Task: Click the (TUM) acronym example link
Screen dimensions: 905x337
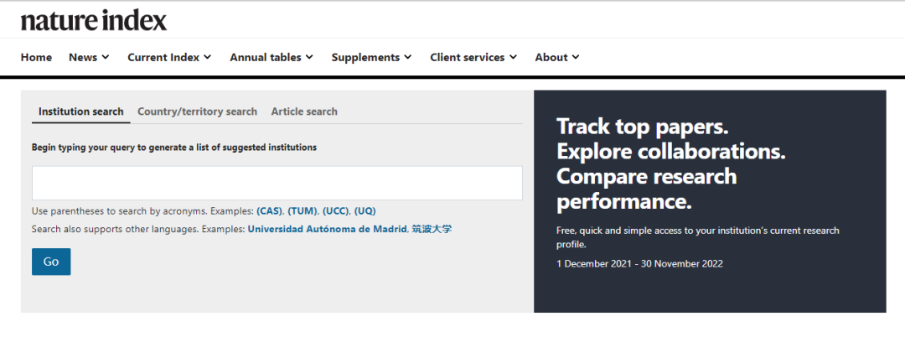Action: [303, 210]
